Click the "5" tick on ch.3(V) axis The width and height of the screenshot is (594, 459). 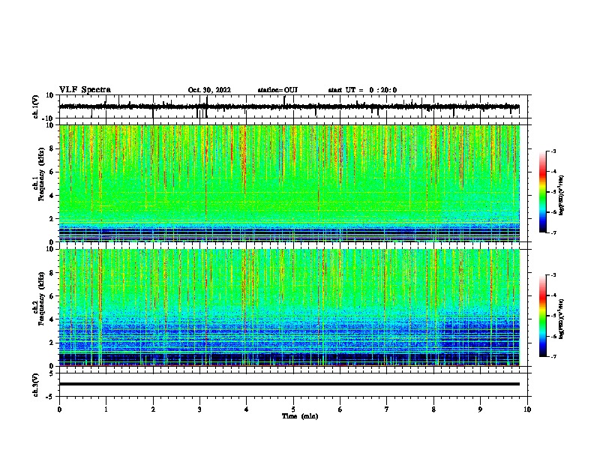52,373
